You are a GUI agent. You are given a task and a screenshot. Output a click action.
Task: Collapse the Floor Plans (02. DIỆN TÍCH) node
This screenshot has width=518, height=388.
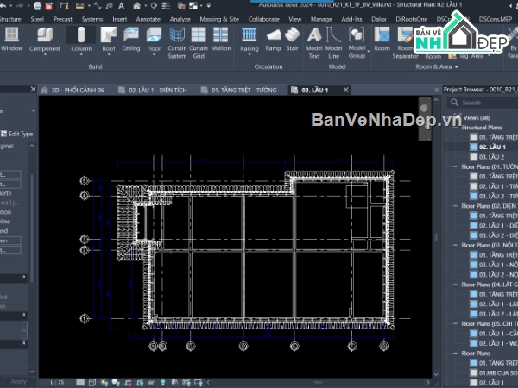[x=456, y=206]
